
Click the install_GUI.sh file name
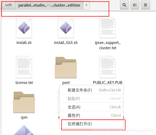click(x=66, y=43)
